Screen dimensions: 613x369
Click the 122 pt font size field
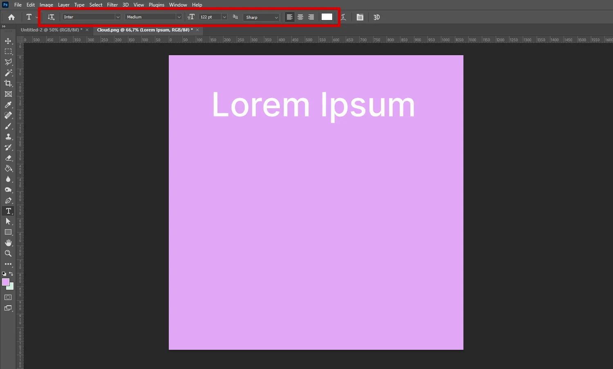coord(209,17)
